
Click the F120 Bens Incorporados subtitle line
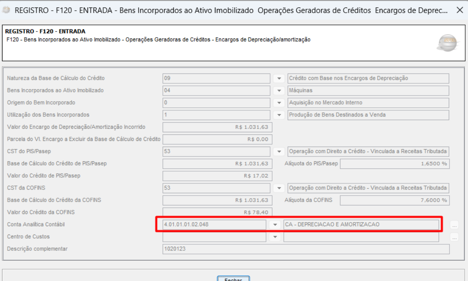(158, 40)
